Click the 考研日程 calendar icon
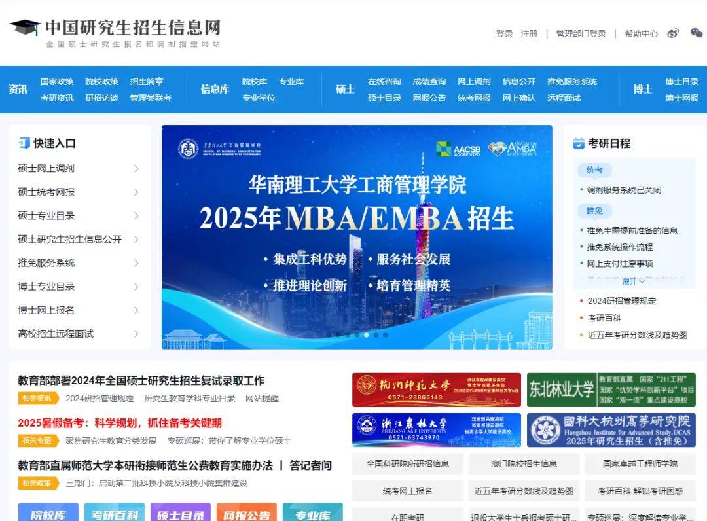 579,143
